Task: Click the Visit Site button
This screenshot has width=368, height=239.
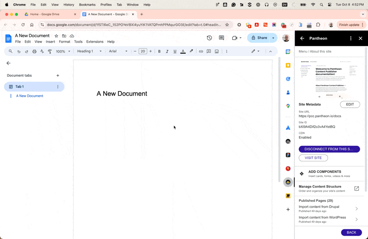Action: pyautogui.click(x=313, y=158)
